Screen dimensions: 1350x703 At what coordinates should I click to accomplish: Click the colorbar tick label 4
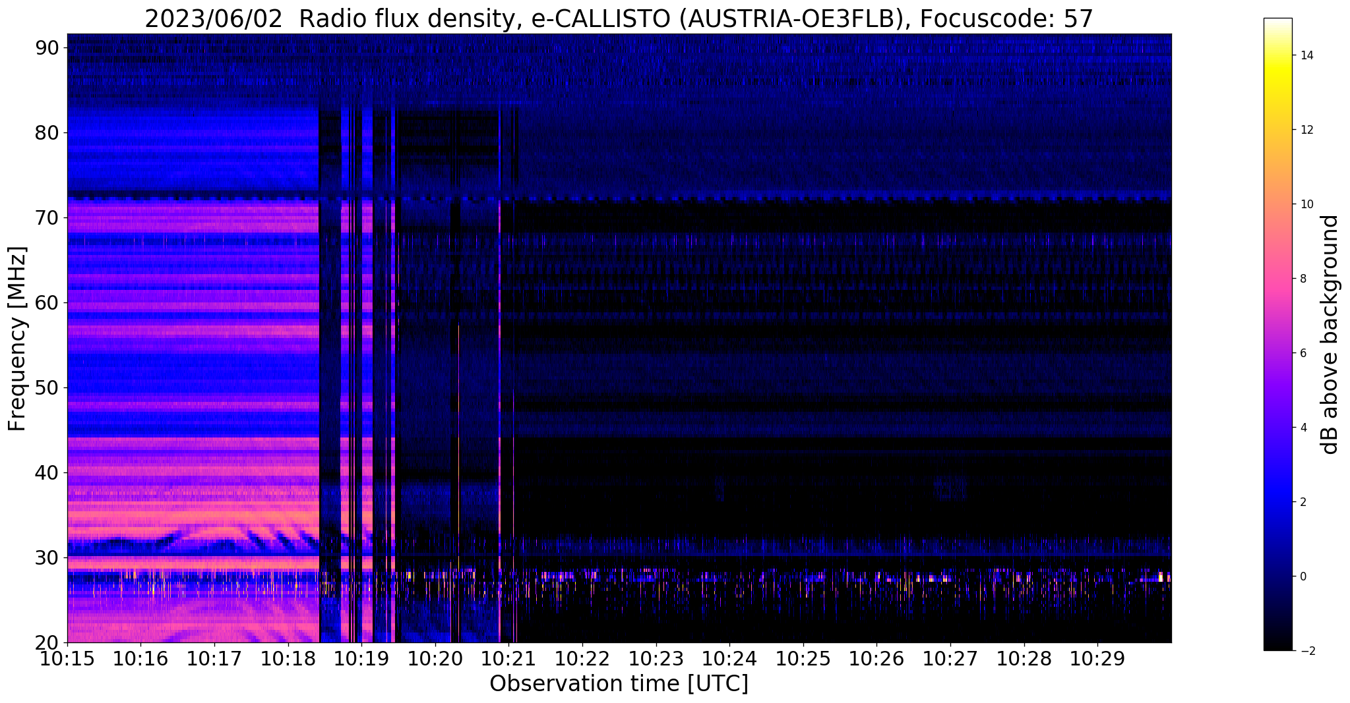point(1303,428)
